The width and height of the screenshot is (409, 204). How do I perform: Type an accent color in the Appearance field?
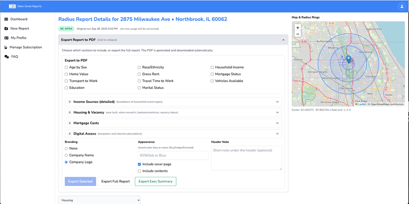173,155
